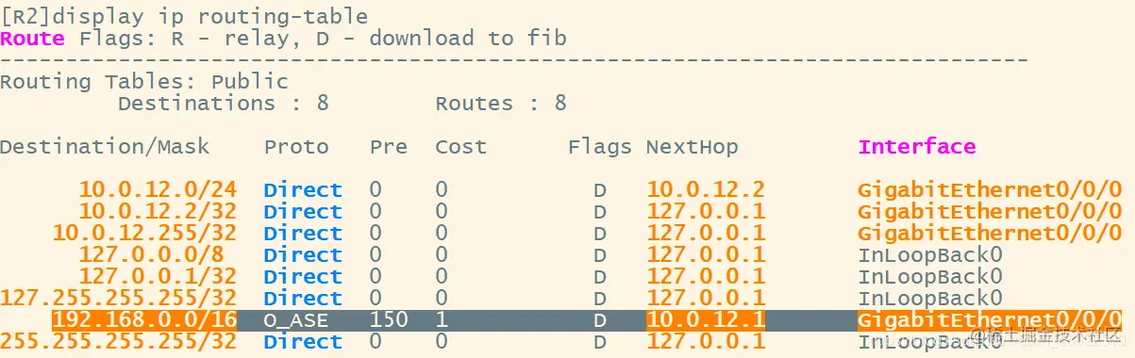
Task: Click the D flag in the 10.0.12.0/24 row
Action: pos(600,190)
